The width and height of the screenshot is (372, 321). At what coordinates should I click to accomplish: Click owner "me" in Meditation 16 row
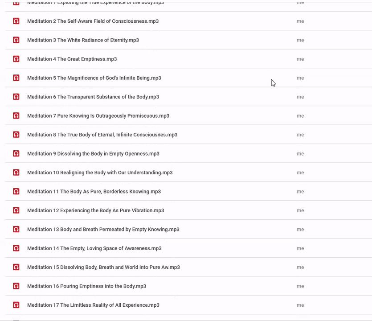300,286
